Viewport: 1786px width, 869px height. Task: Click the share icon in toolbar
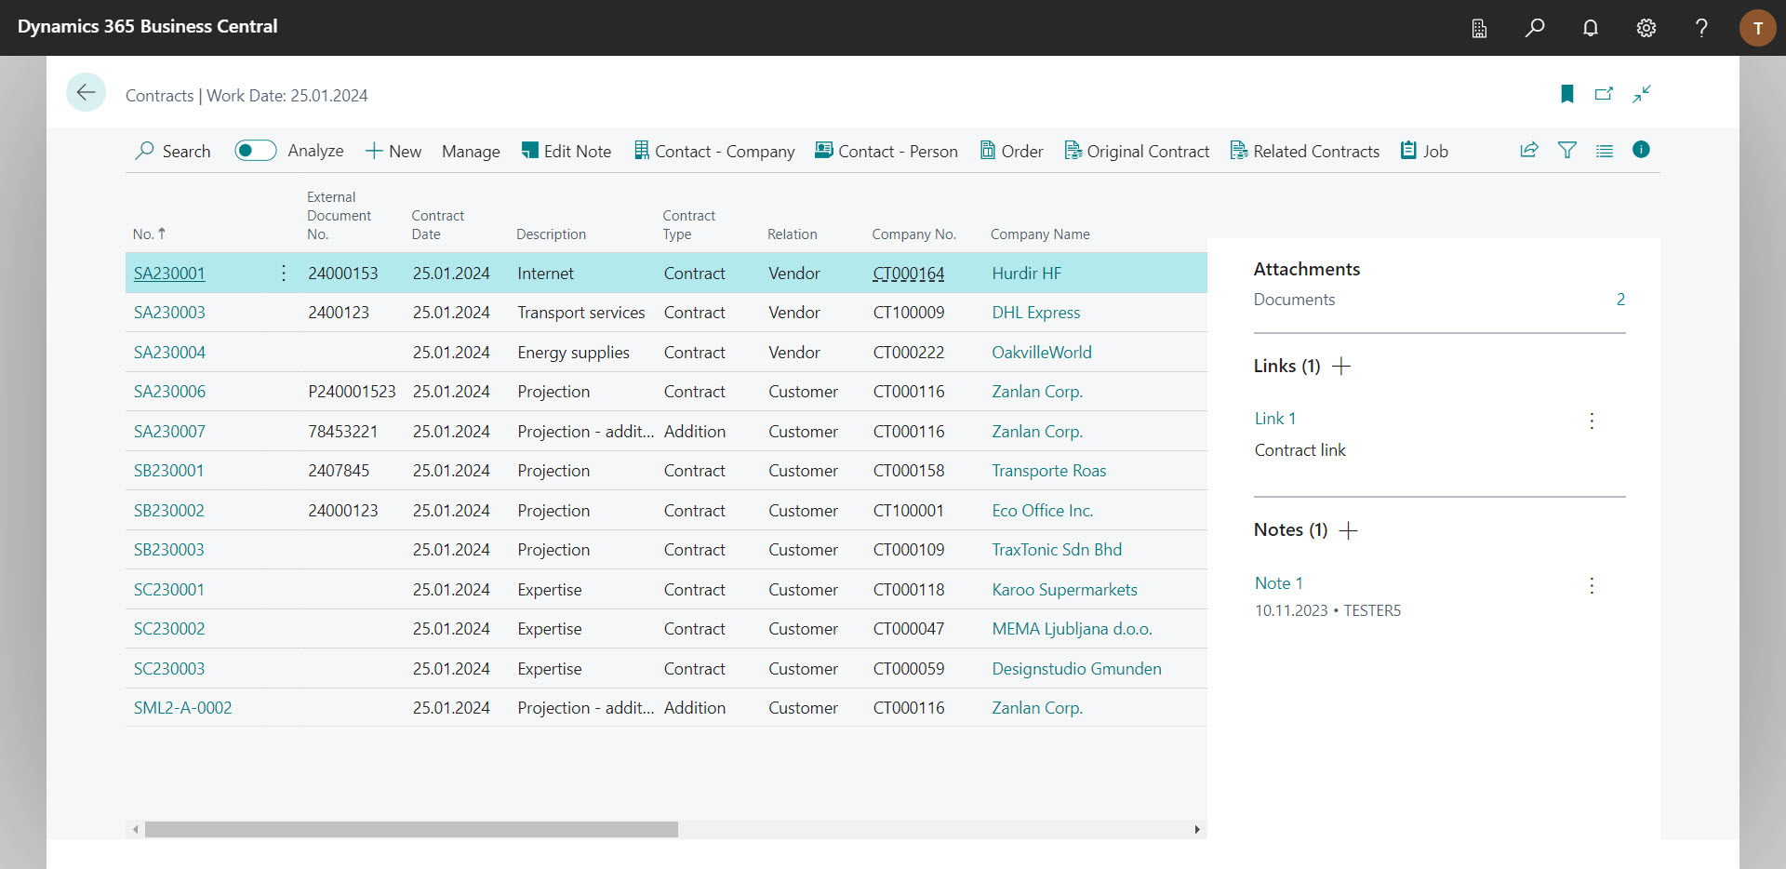click(x=1528, y=151)
